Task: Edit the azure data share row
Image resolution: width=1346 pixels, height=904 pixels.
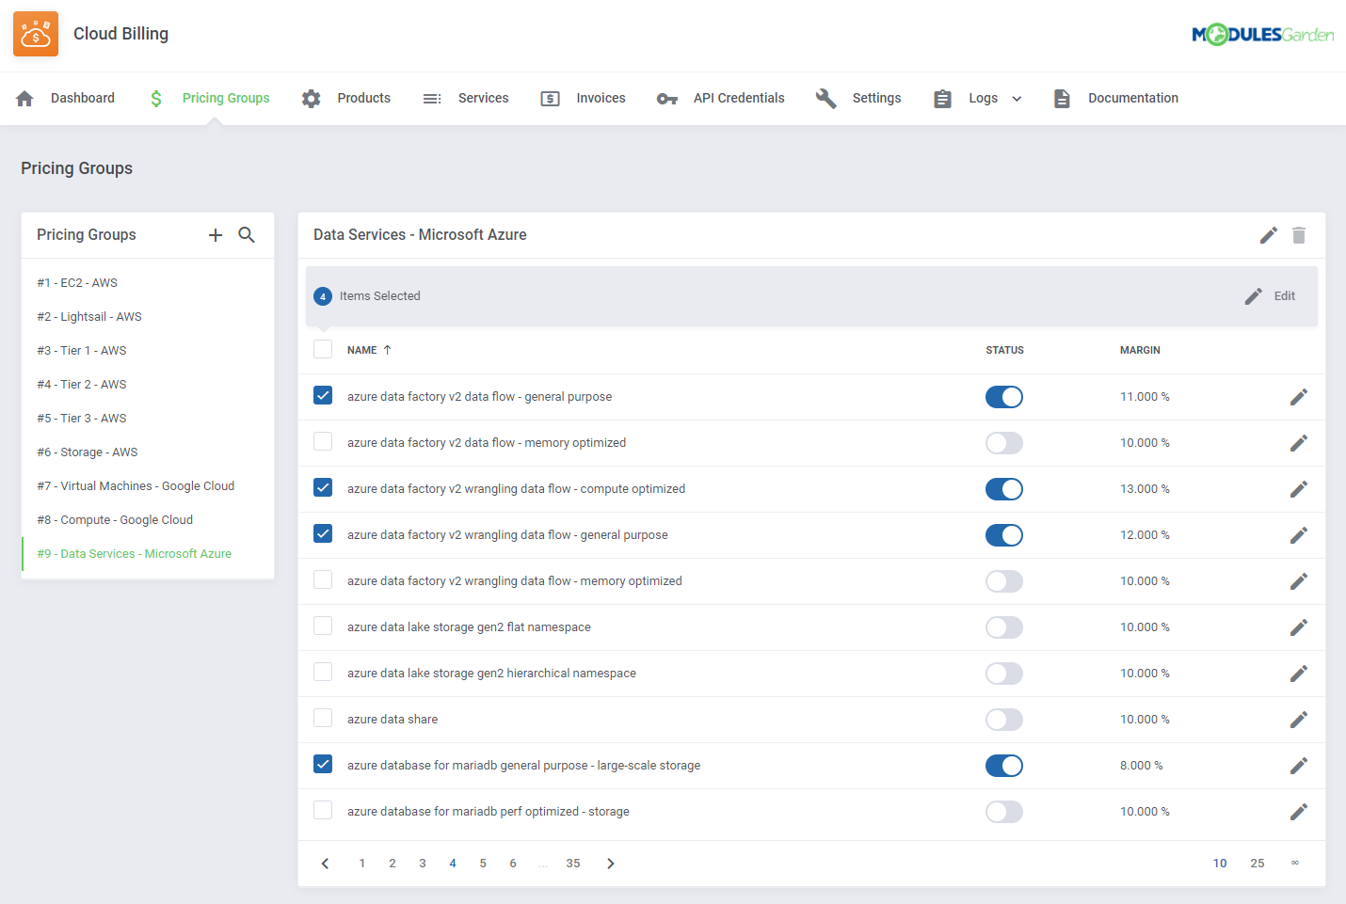Action: [x=1299, y=720]
